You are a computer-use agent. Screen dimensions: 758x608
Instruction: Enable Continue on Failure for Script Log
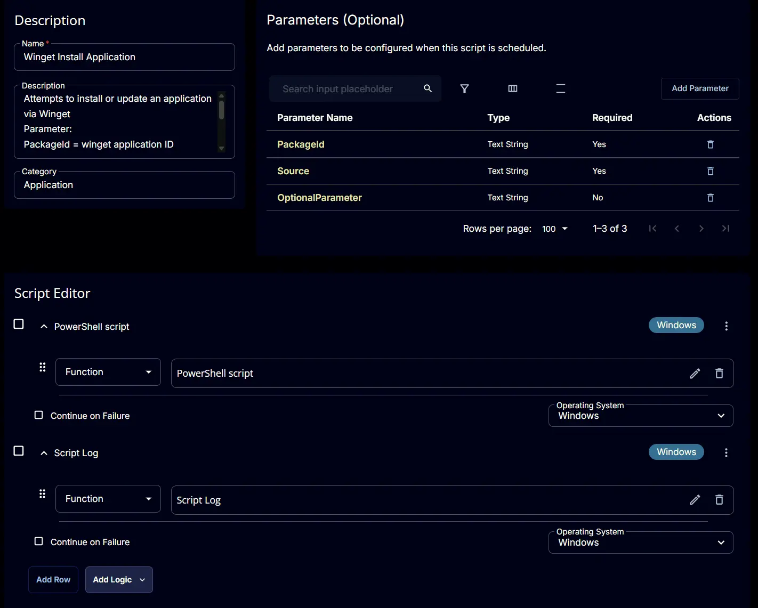coord(38,541)
